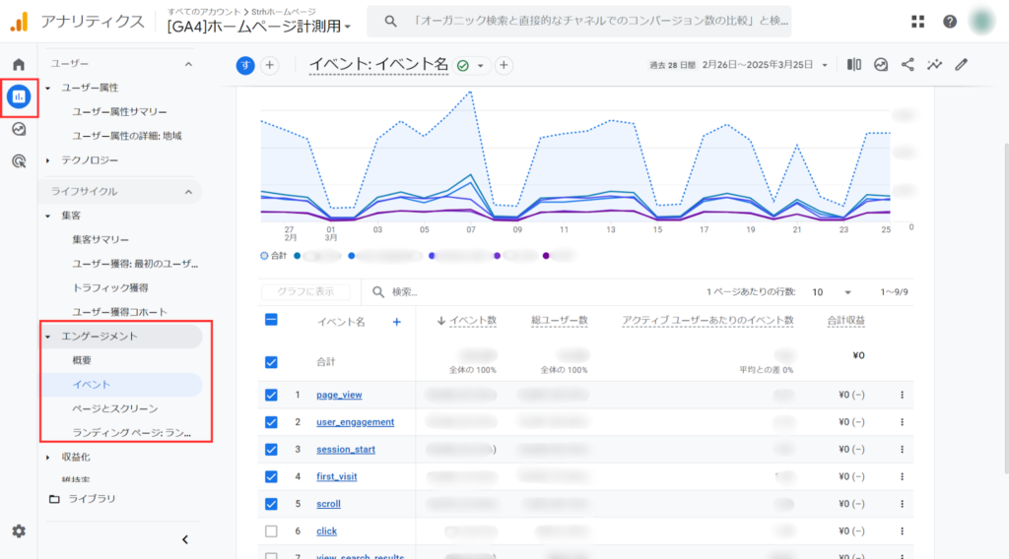
Task: Share this report via share icon
Action: (x=908, y=65)
